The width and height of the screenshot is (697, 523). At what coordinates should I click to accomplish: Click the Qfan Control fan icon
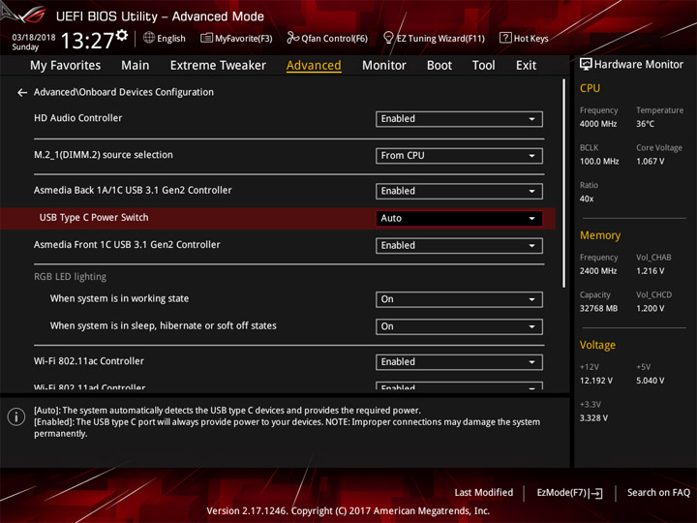[292, 38]
